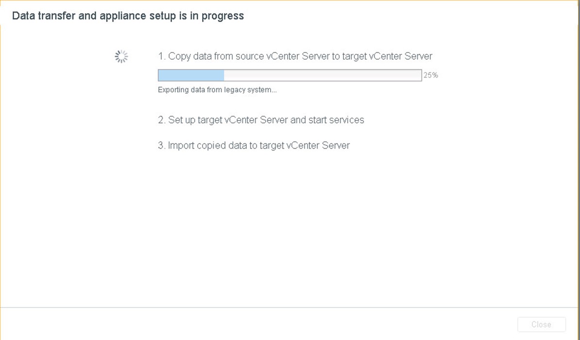Image resolution: width=580 pixels, height=340 pixels.
Task: Click the blue filled part of progress bar
Action: pos(191,75)
